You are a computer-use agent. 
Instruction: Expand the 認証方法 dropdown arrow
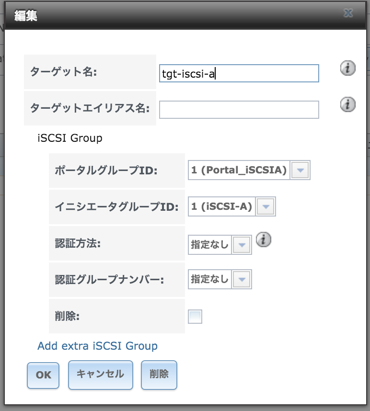click(x=242, y=245)
